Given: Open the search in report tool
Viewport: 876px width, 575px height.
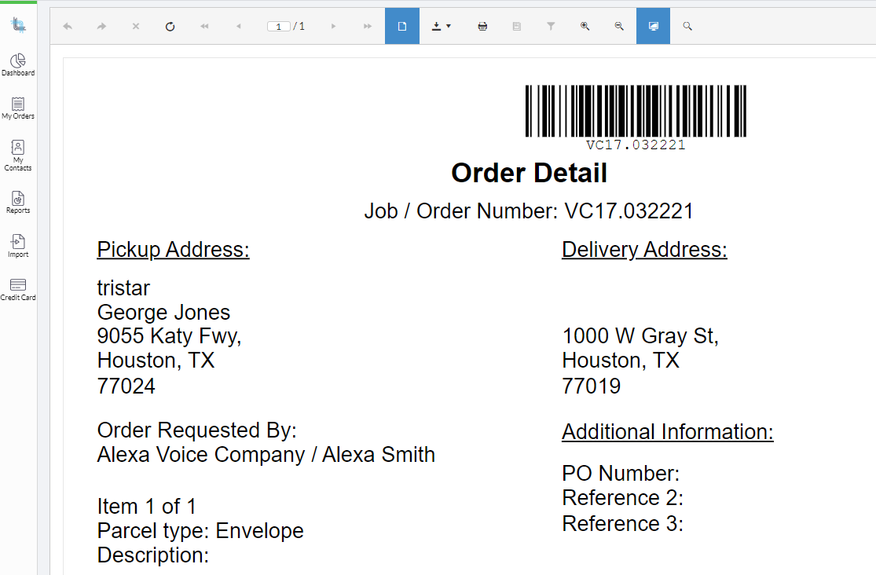Looking at the screenshot, I should coord(687,26).
